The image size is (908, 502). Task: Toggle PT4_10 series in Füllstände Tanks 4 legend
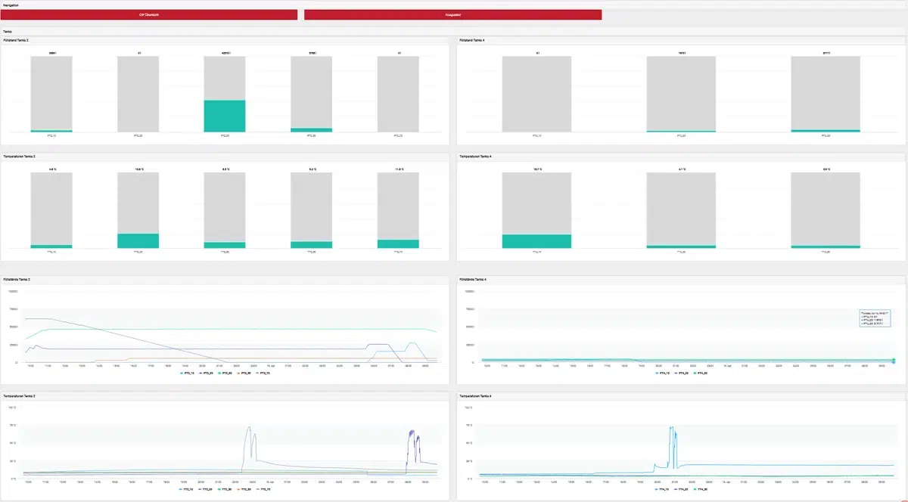click(x=662, y=373)
